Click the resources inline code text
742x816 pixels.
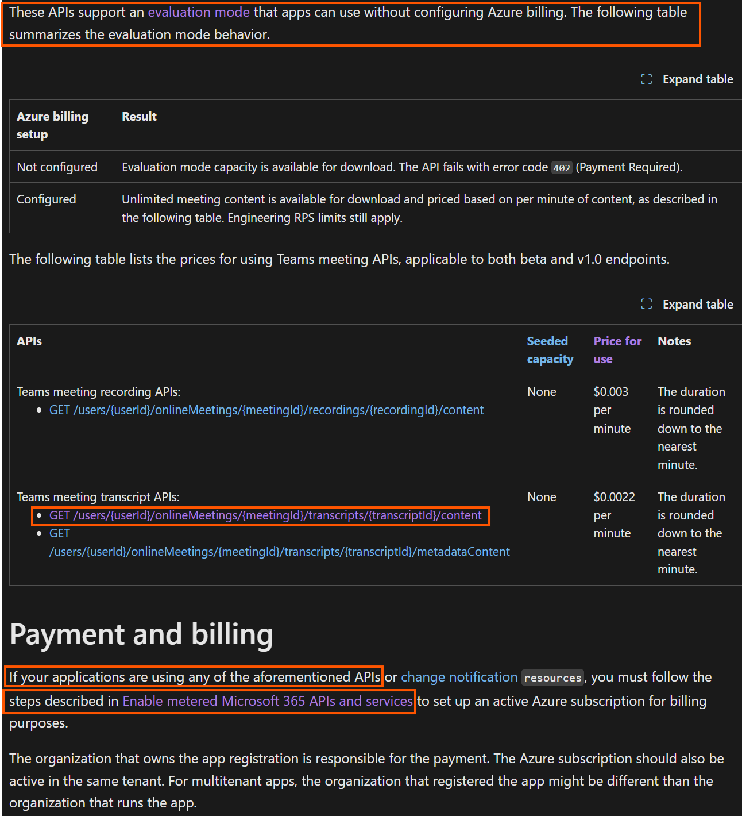(552, 678)
